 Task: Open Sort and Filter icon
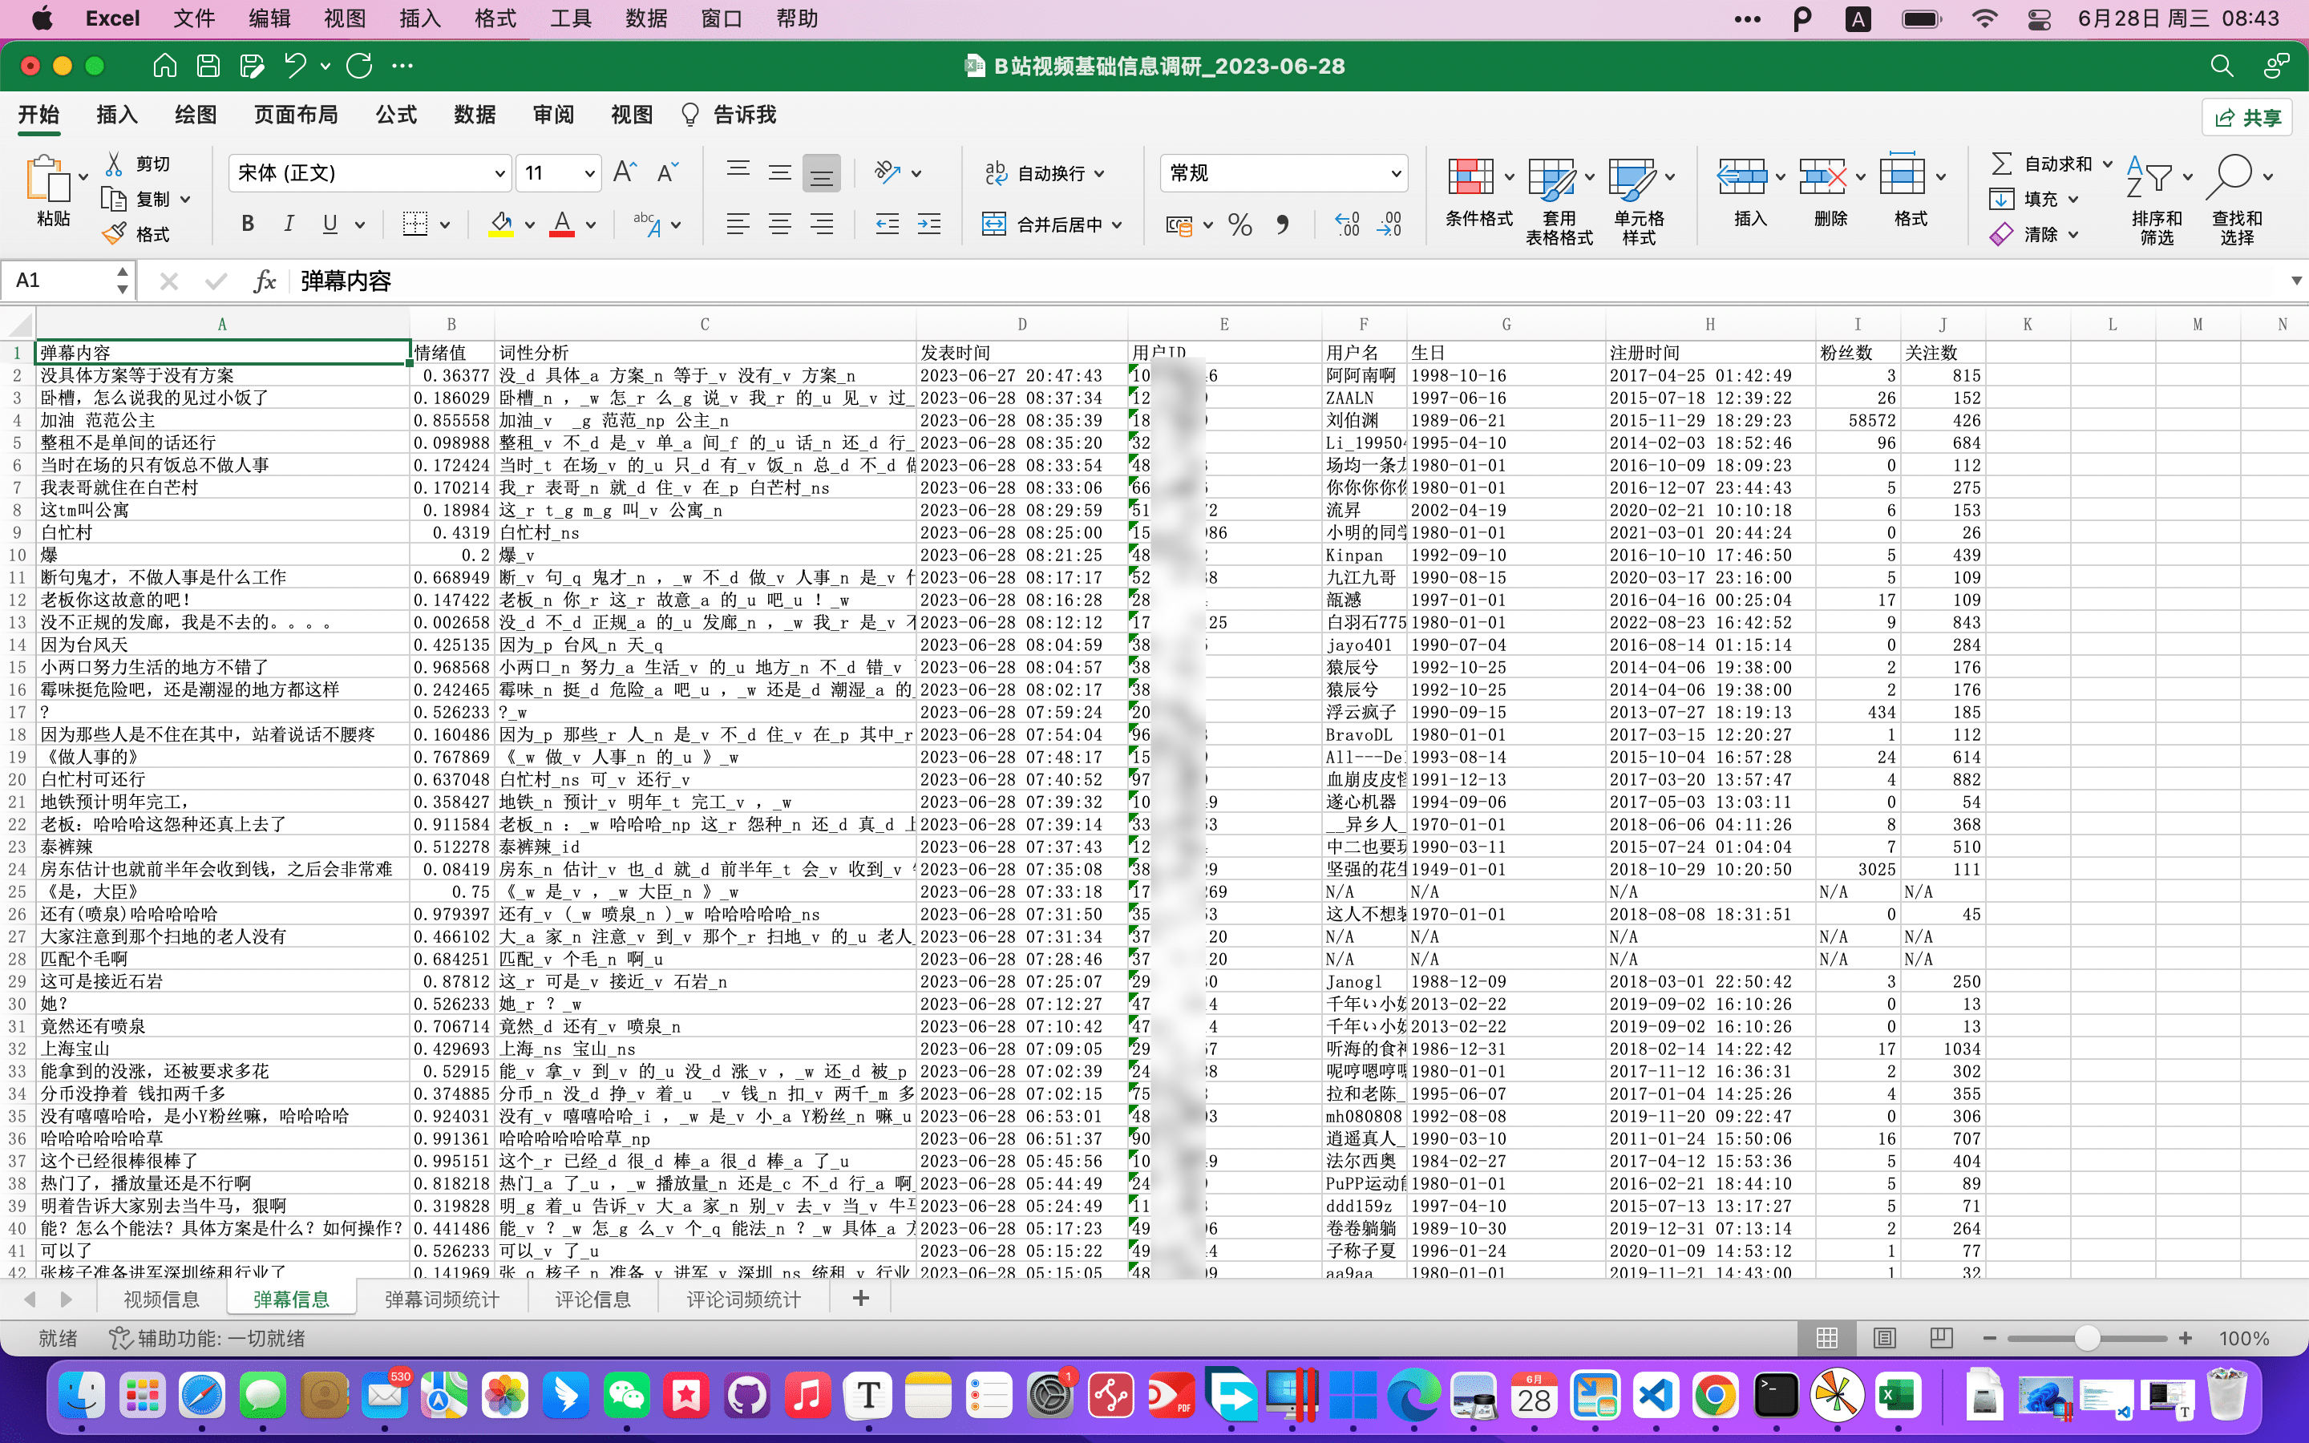click(x=2149, y=177)
